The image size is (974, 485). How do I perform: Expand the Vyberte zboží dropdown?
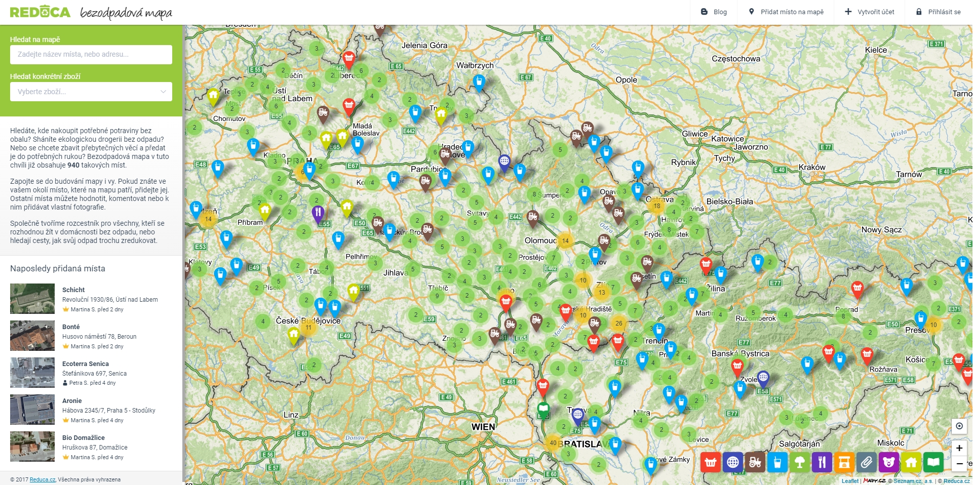(91, 92)
